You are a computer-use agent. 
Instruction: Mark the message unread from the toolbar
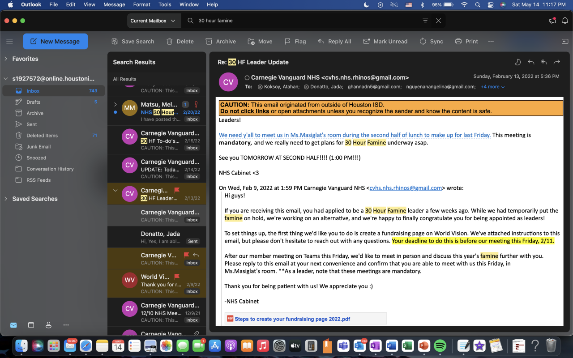385,41
